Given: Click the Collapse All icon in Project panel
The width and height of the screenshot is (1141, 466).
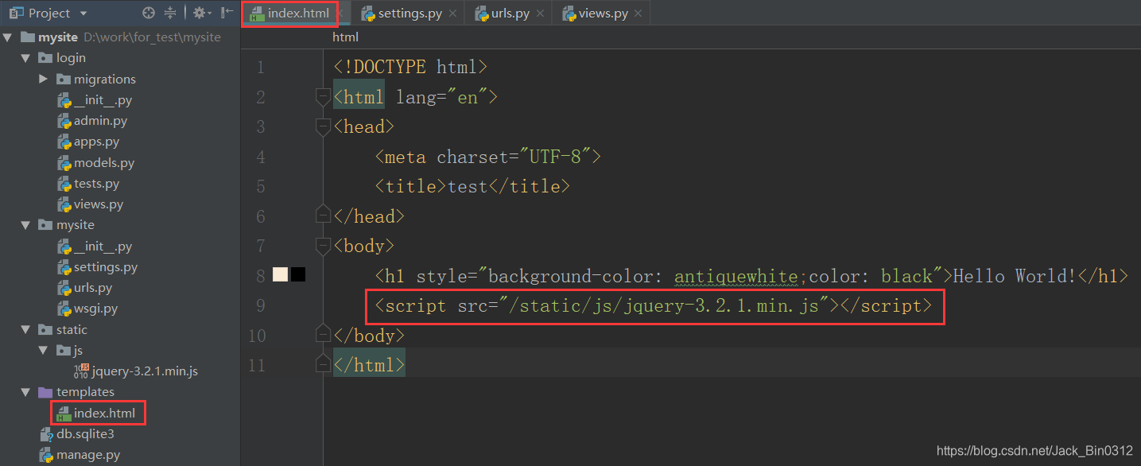Looking at the screenshot, I should pyautogui.click(x=170, y=13).
